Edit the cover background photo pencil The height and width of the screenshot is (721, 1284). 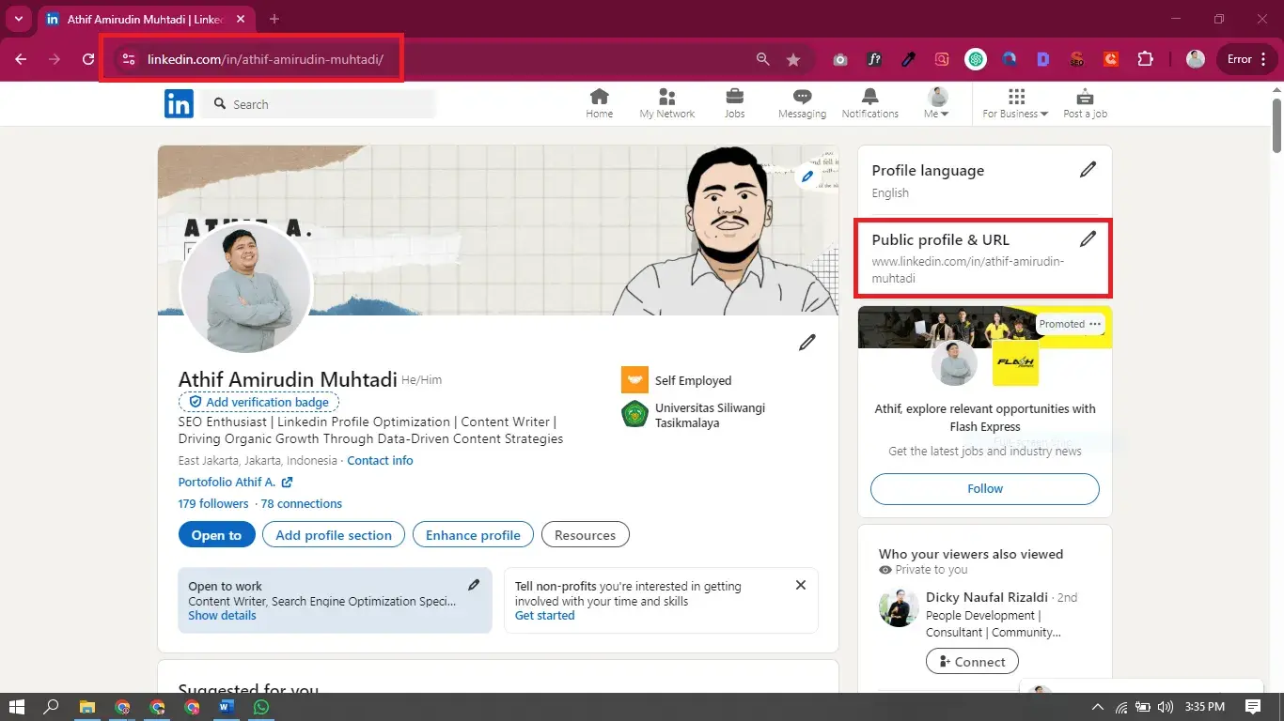point(806,176)
